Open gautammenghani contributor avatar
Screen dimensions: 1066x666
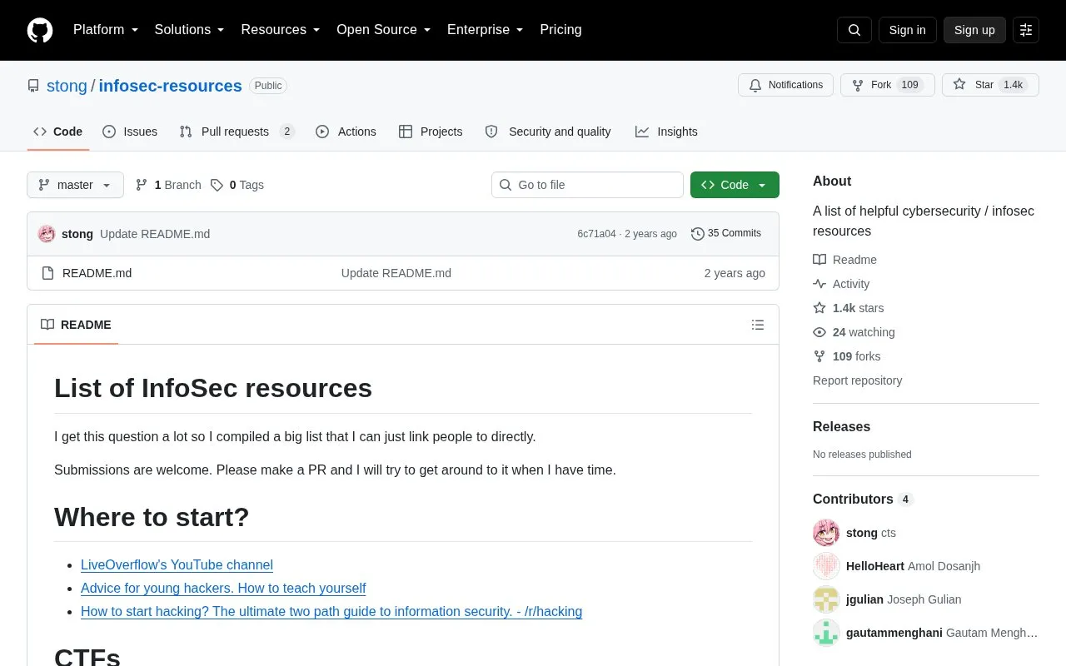click(x=826, y=633)
